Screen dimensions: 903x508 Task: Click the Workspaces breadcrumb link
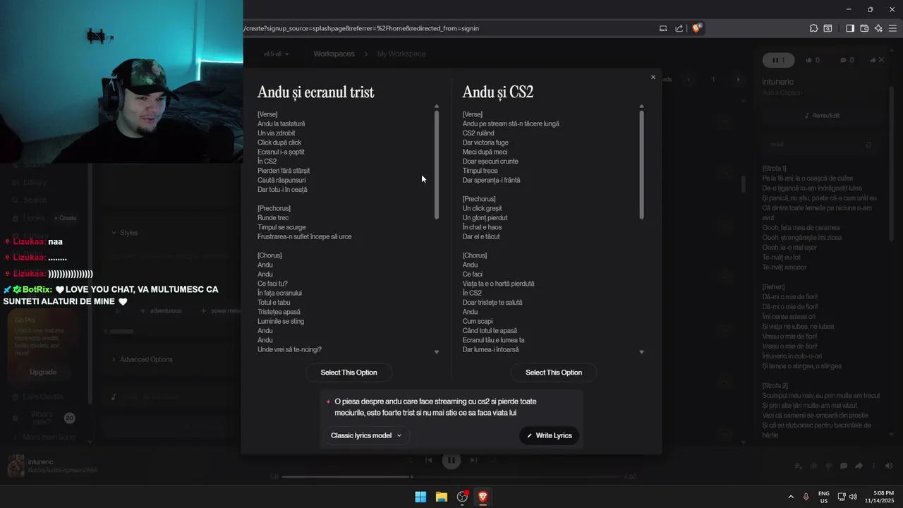pos(334,54)
